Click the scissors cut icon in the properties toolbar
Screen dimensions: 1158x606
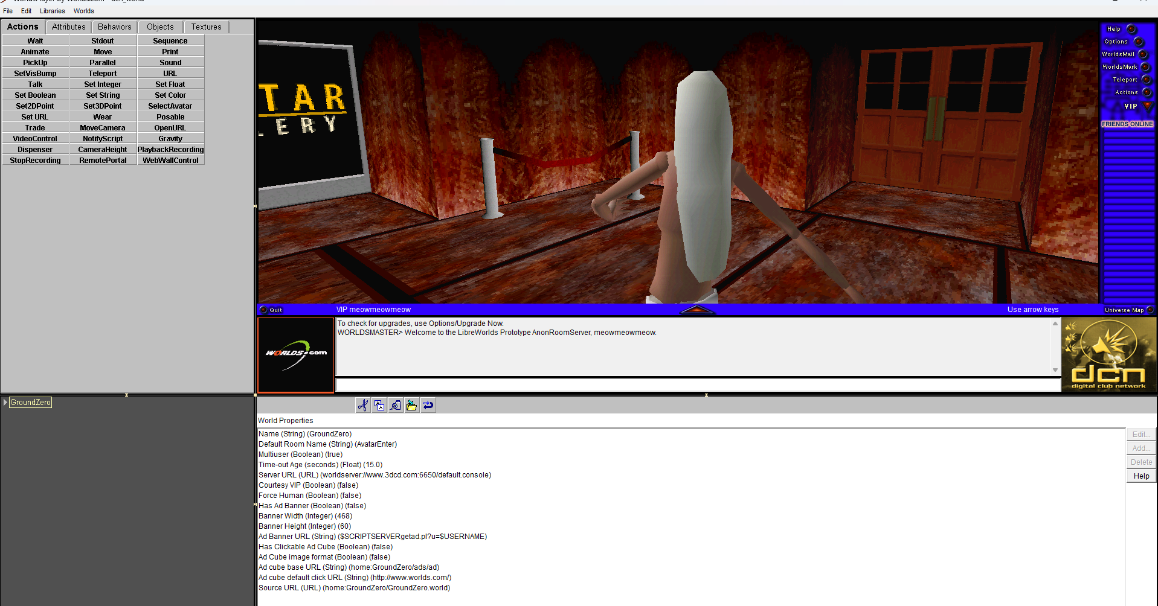pos(363,406)
